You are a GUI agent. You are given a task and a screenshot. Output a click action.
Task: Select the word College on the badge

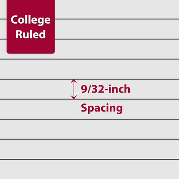(x=31, y=20)
